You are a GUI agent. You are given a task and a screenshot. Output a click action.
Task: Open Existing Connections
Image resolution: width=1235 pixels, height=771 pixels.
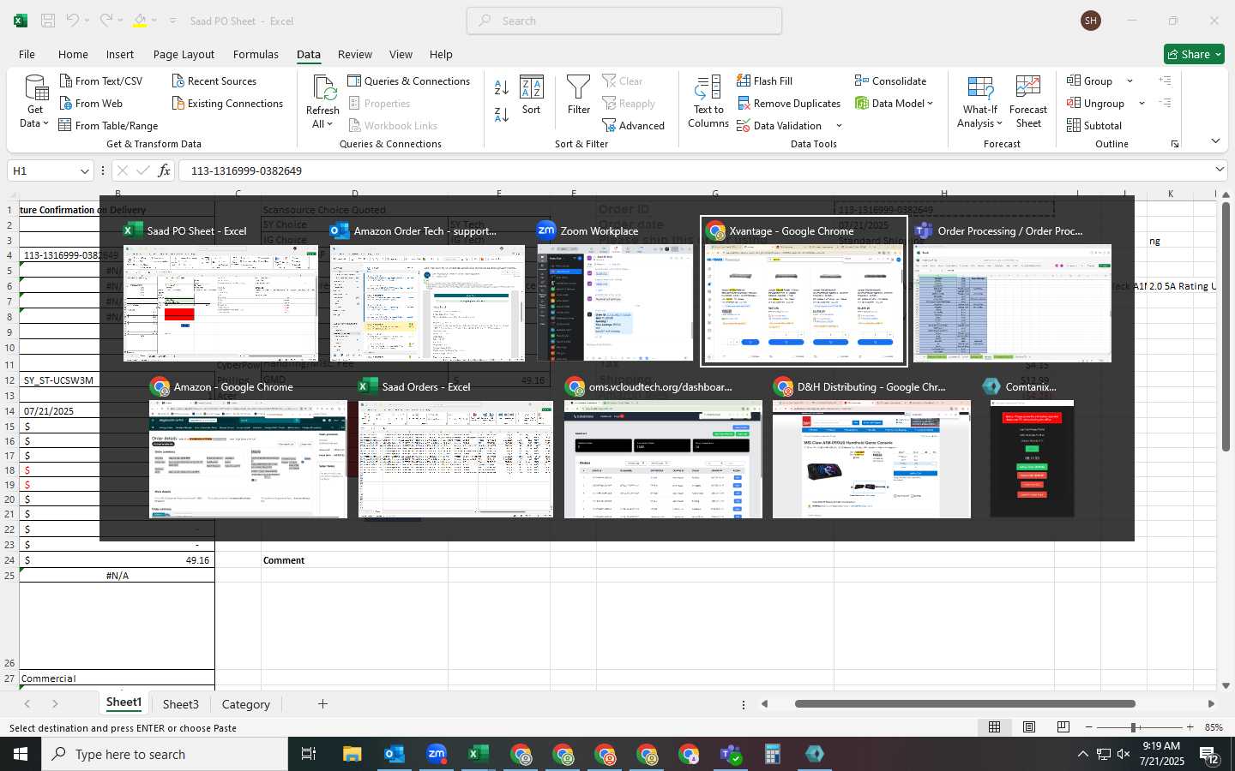(227, 103)
